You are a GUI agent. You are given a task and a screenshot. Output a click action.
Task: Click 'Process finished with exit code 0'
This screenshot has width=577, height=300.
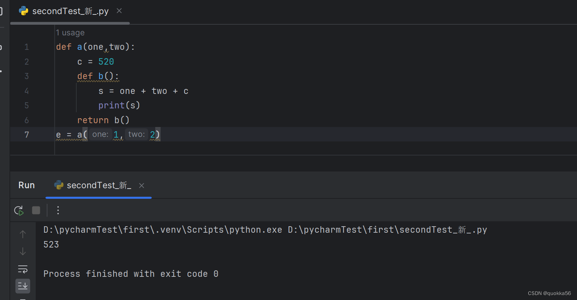tap(131, 274)
